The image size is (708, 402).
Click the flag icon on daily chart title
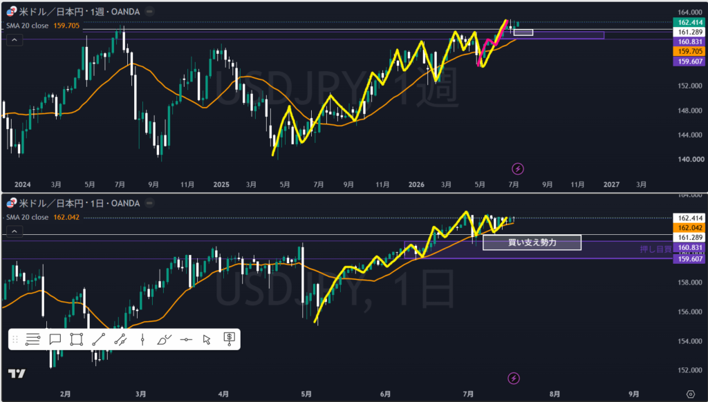(x=11, y=203)
